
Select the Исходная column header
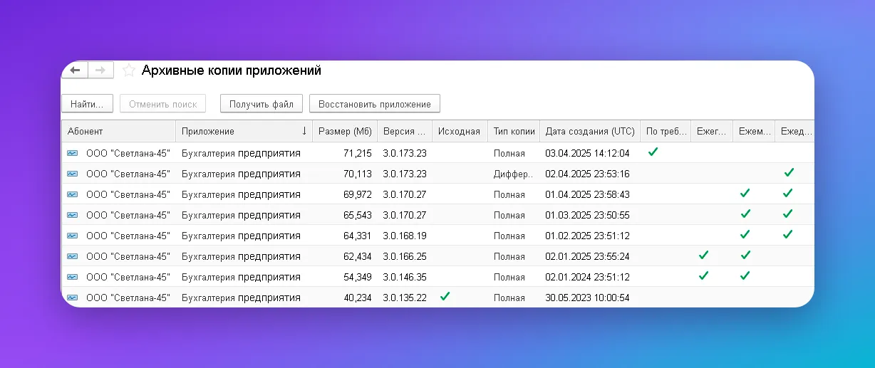[460, 131]
